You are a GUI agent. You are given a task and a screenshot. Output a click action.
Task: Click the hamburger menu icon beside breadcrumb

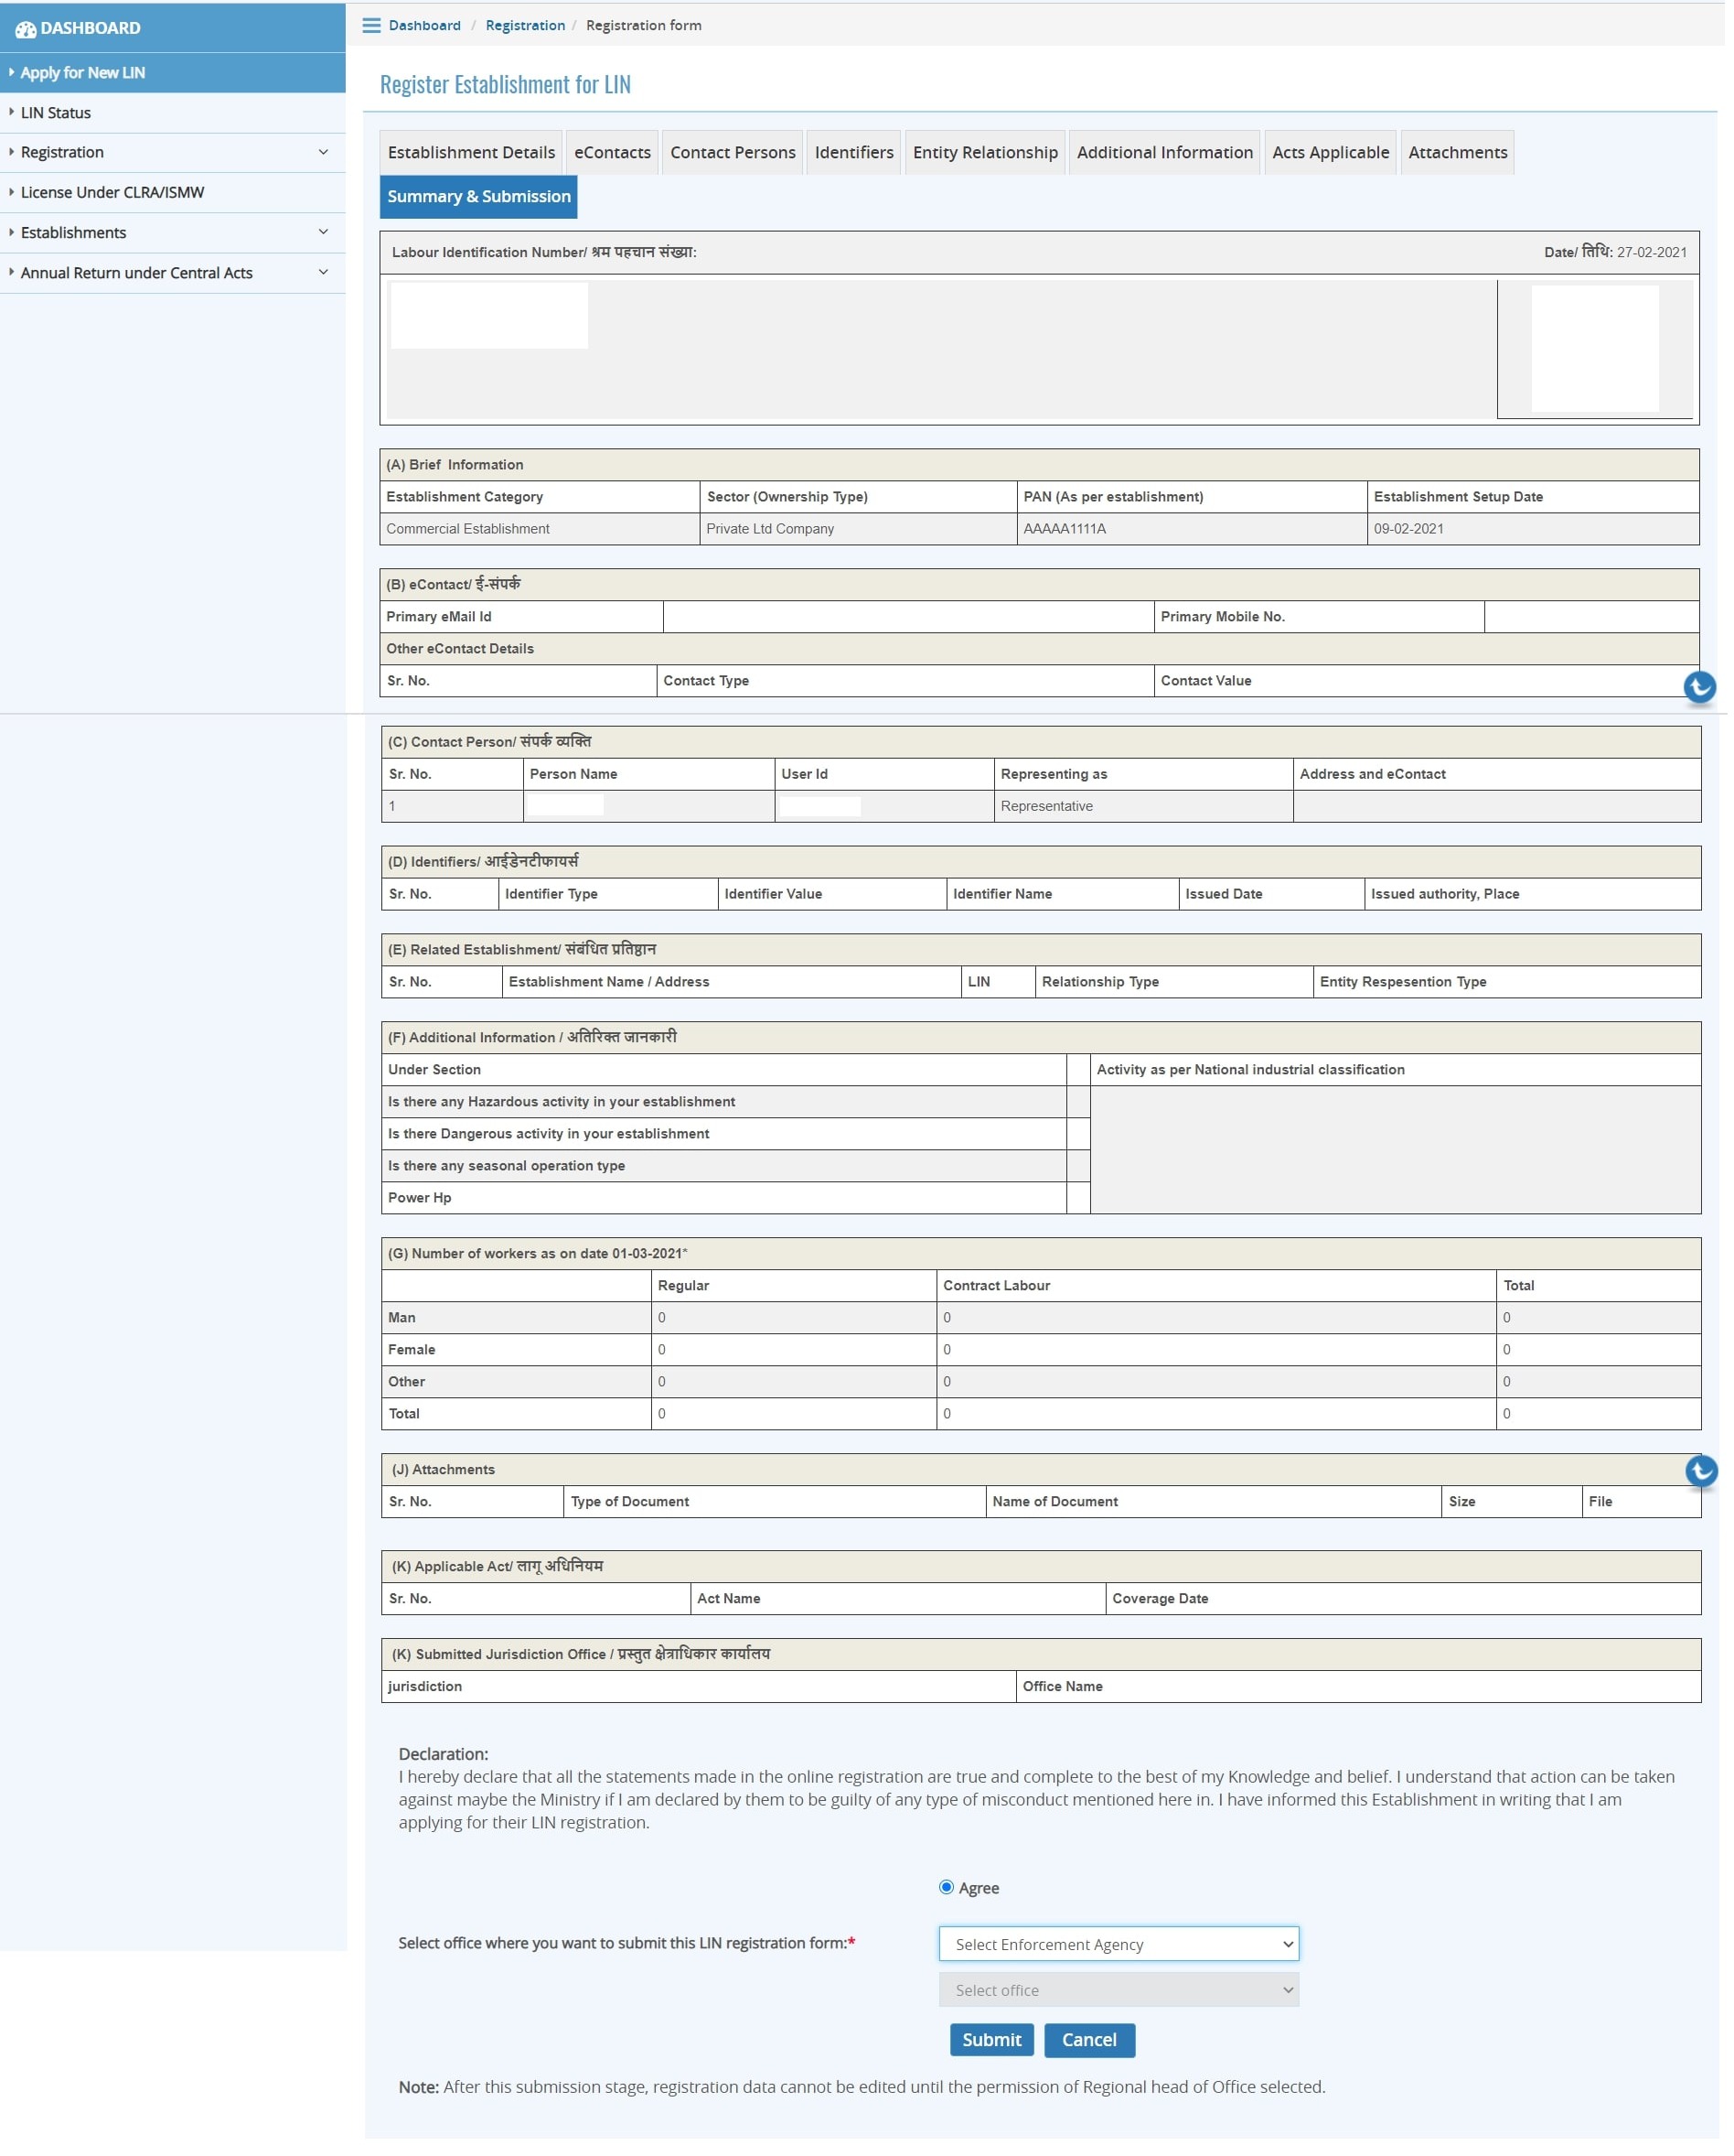(370, 25)
